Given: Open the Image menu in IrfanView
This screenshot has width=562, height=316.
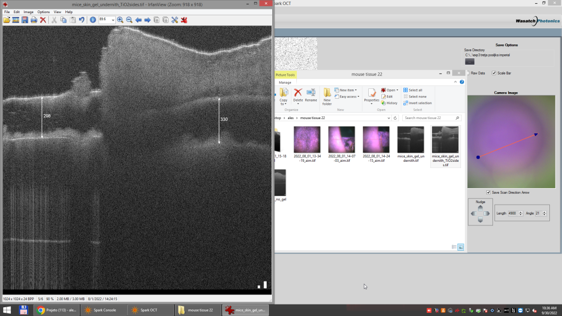Looking at the screenshot, I should [x=29, y=12].
